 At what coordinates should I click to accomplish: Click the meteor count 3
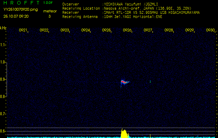pos(50,16)
